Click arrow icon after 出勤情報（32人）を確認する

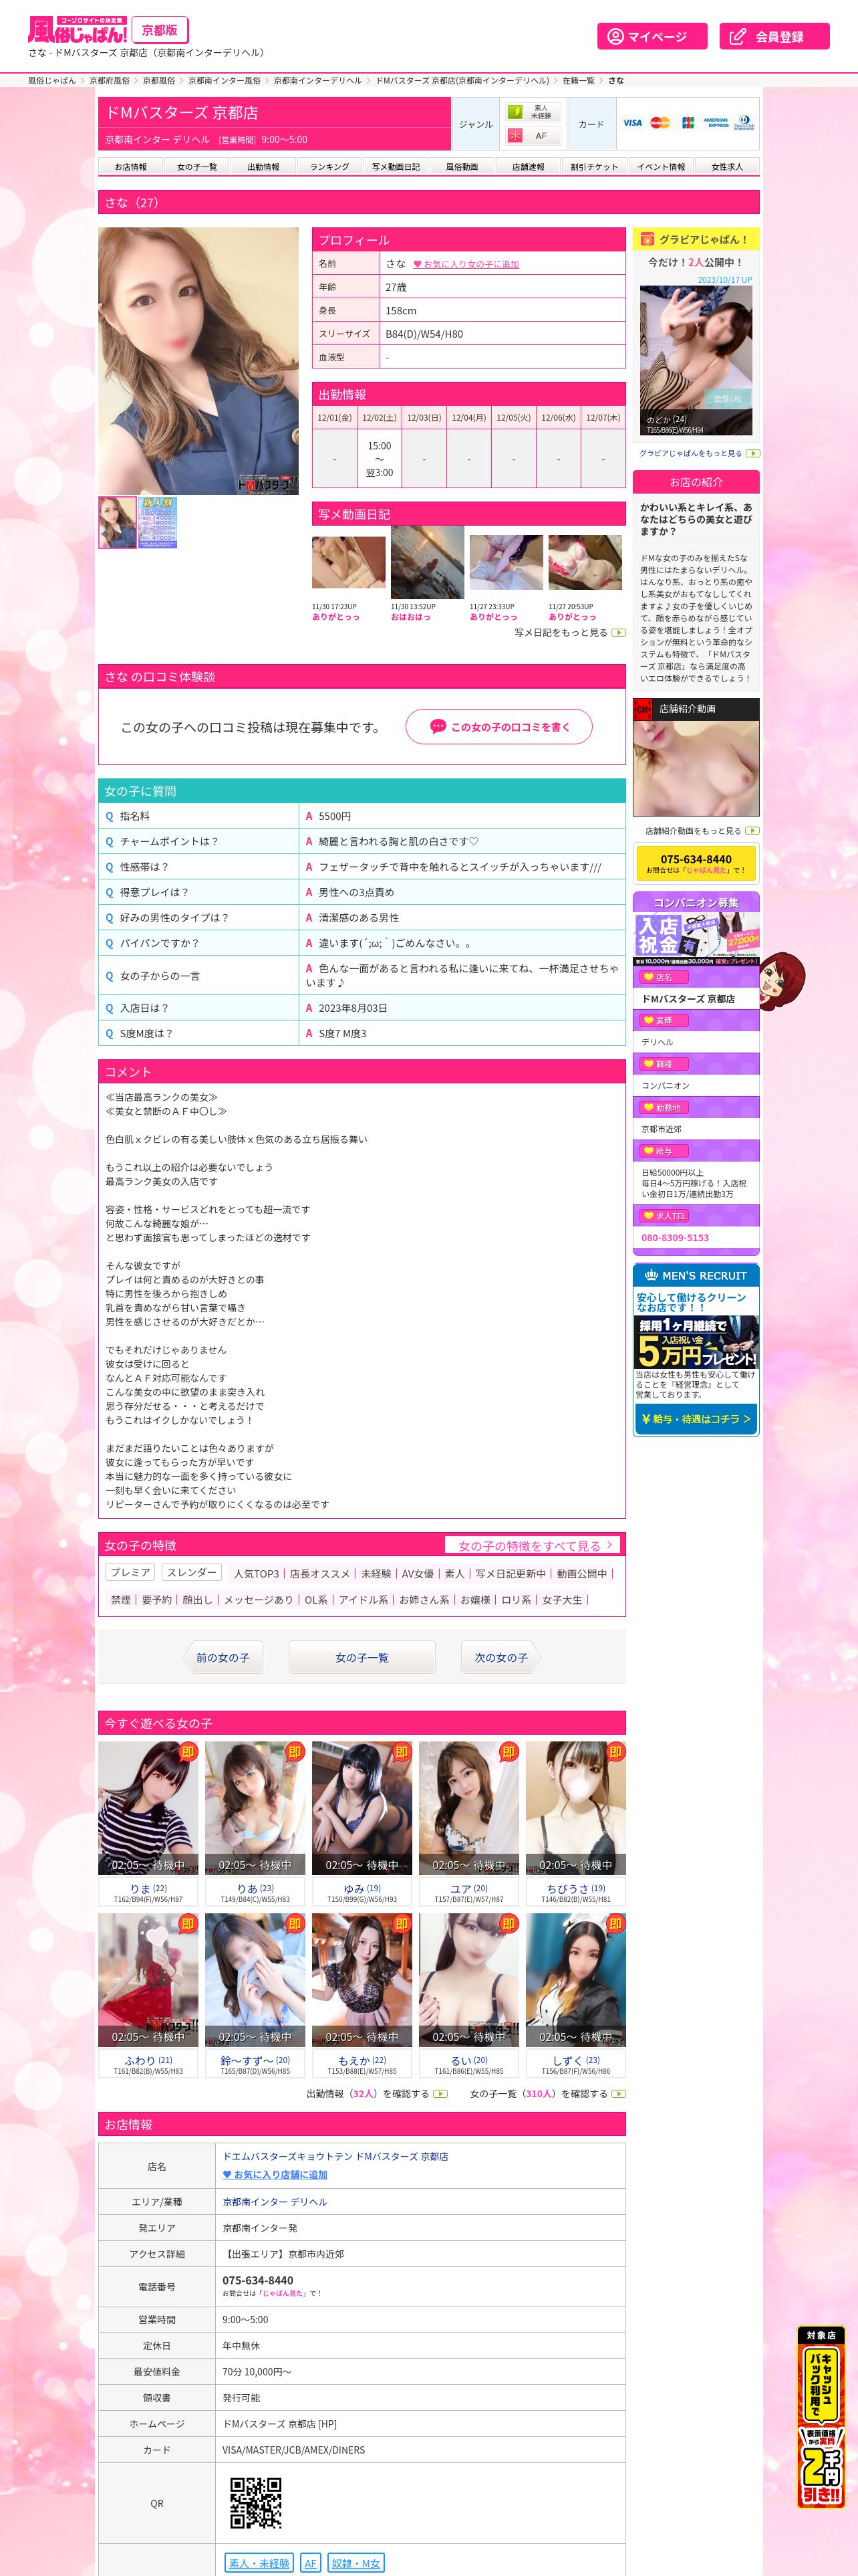pos(440,2093)
